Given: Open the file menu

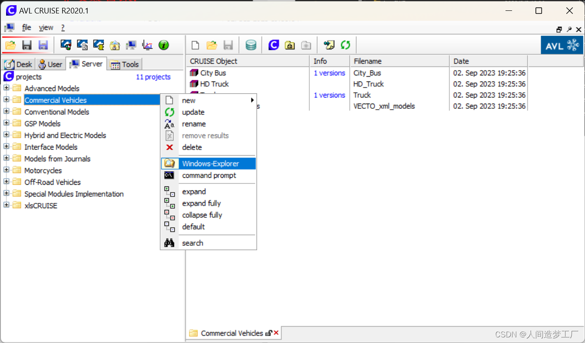Looking at the screenshot, I should click(x=26, y=28).
